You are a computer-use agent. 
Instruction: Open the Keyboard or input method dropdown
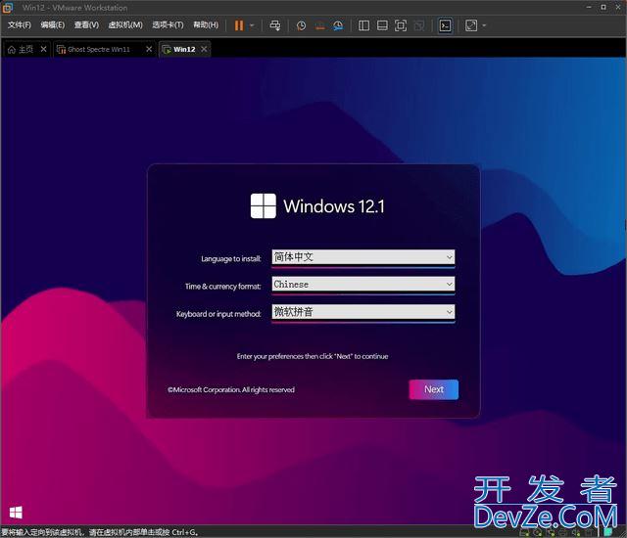[x=363, y=312]
